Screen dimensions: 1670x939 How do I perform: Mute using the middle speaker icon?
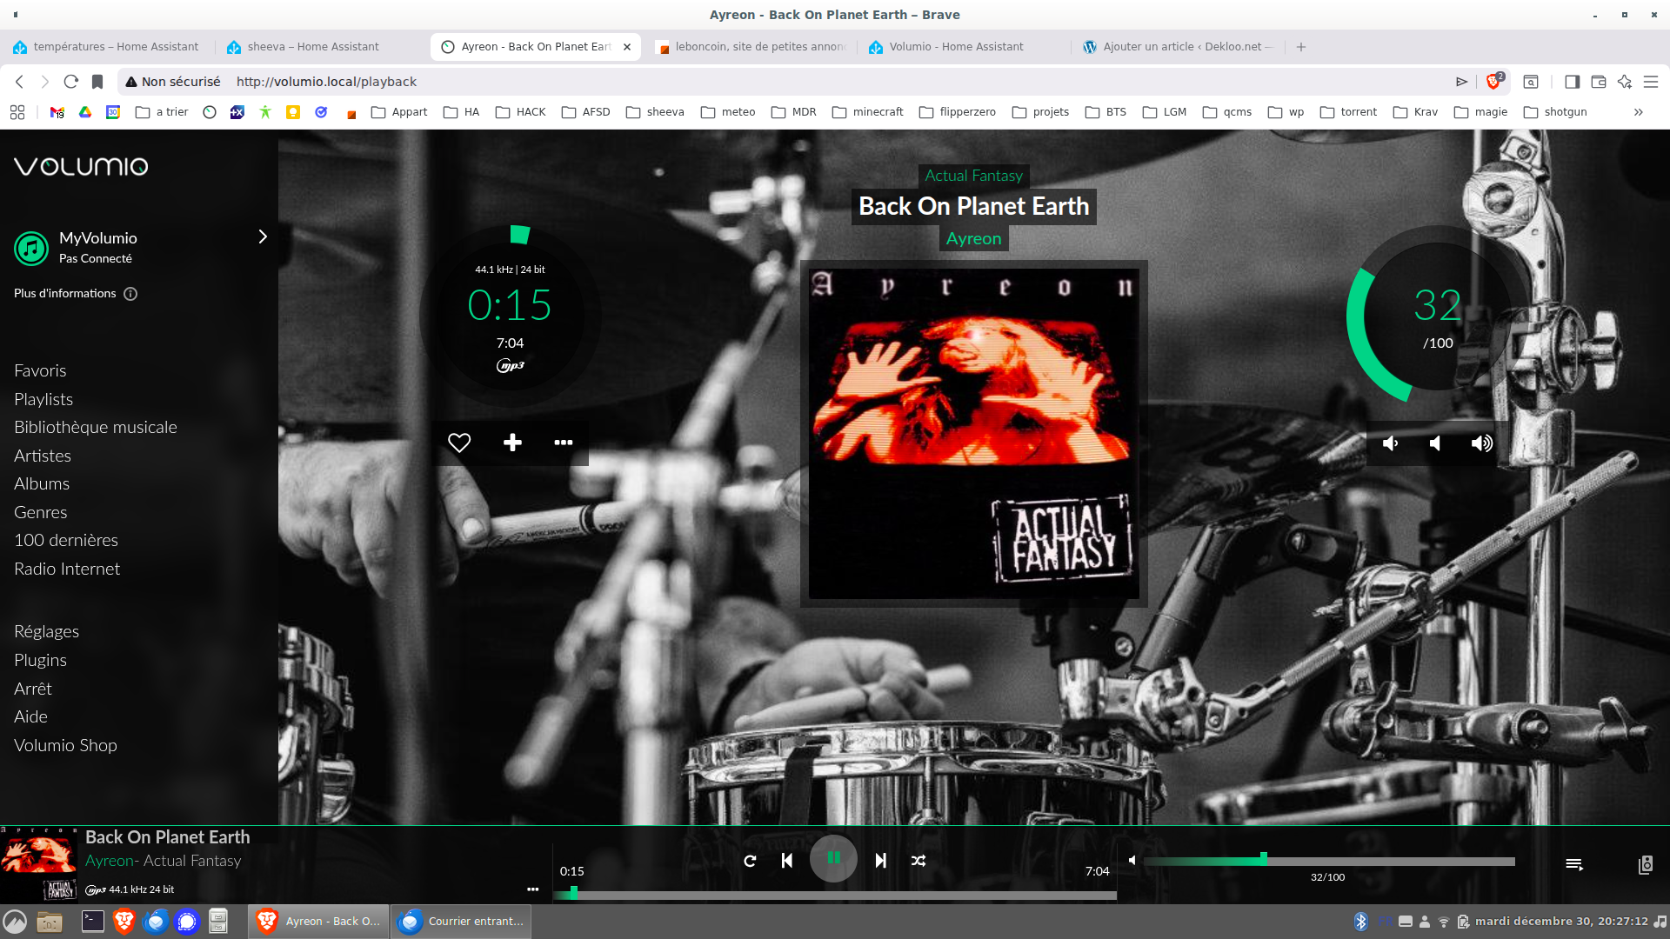coord(1435,444)
